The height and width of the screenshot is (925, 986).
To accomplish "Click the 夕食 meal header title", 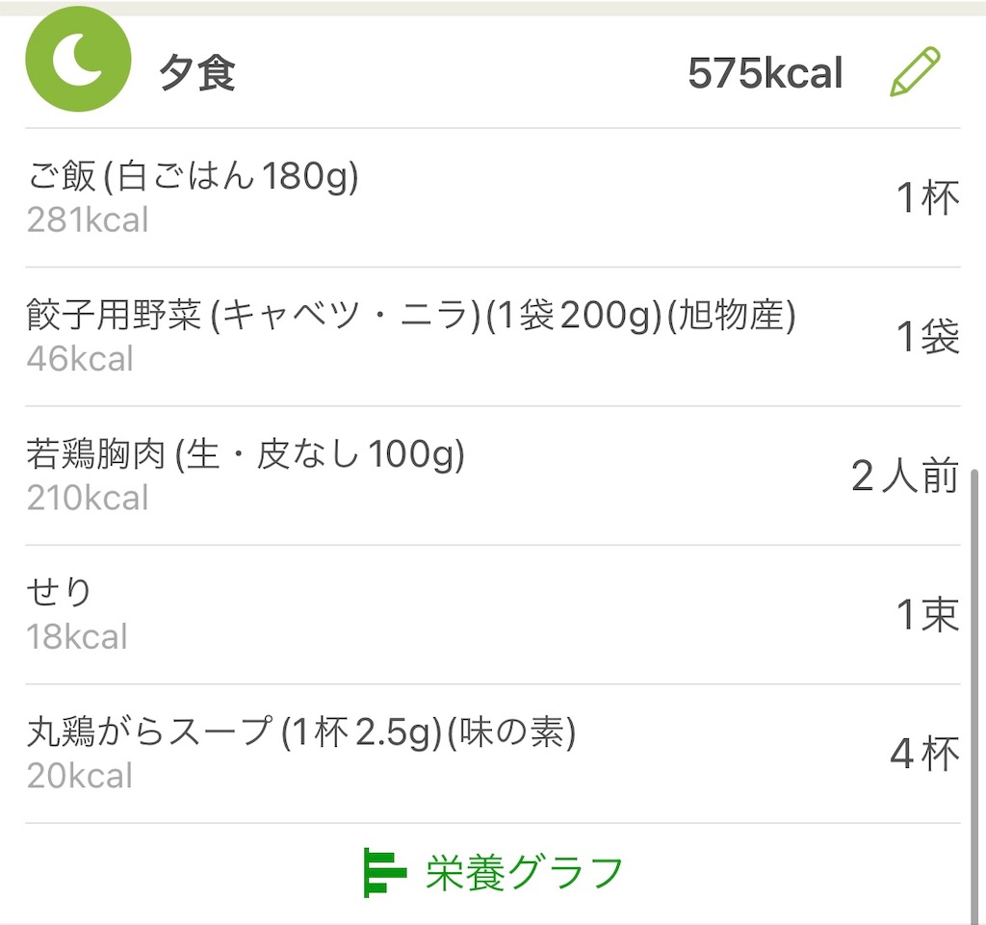I will (197, 74).
